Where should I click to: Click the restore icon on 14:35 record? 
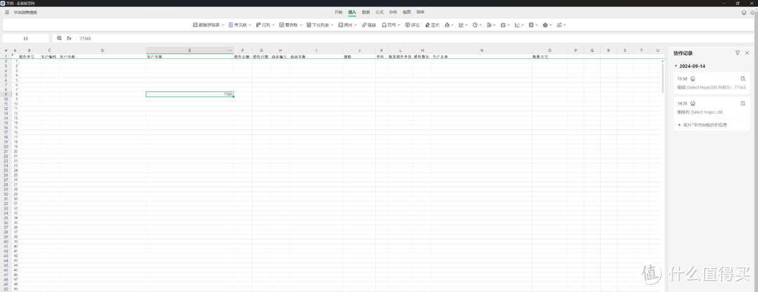click(743, 103)
